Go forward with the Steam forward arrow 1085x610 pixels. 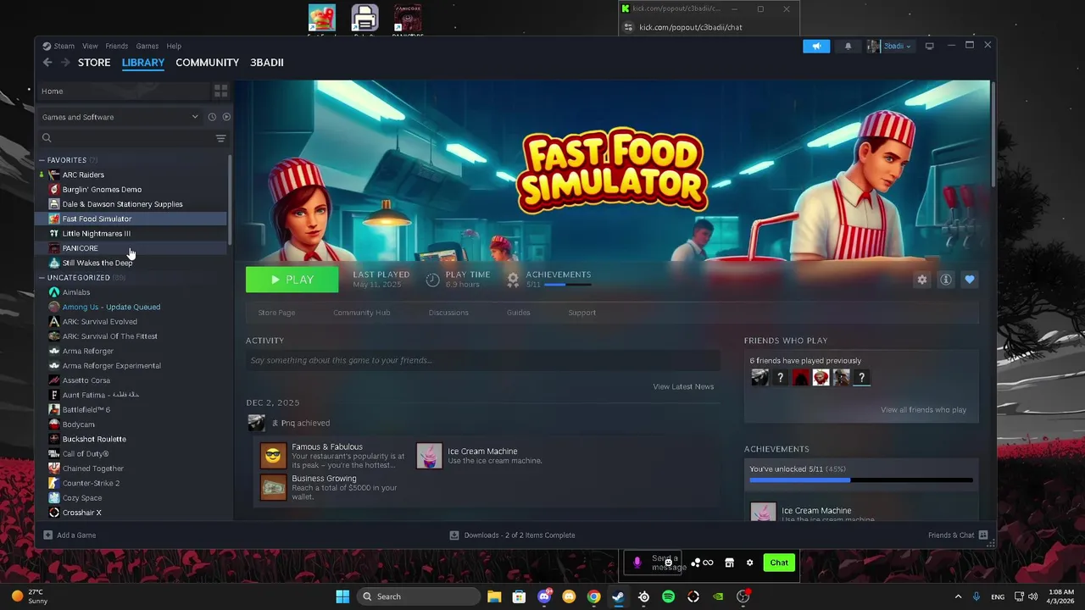tap(64, 63)
